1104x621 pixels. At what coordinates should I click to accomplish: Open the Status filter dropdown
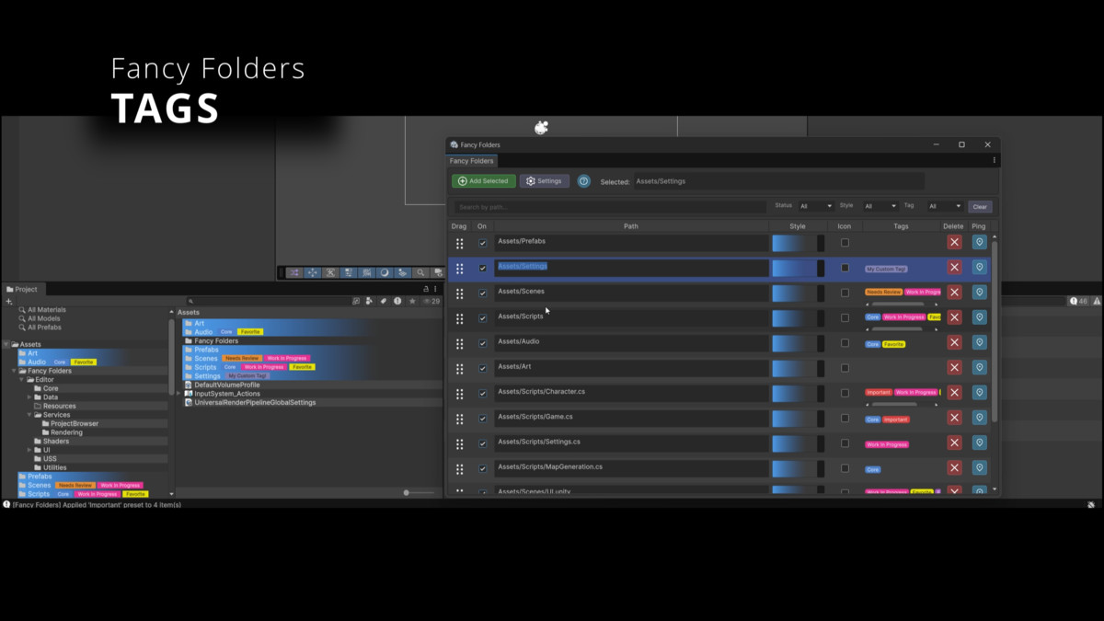pos(815,206)
